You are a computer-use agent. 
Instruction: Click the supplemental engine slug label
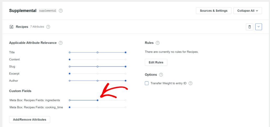click(x=48, y=11)
